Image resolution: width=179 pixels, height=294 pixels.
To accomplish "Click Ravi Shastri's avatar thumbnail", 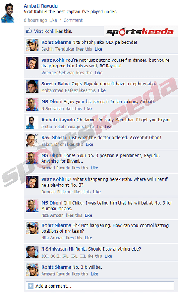I will 32,140.
